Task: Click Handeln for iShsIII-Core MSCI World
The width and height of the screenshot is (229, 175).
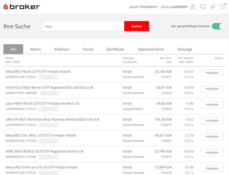Action: point(212,89)
